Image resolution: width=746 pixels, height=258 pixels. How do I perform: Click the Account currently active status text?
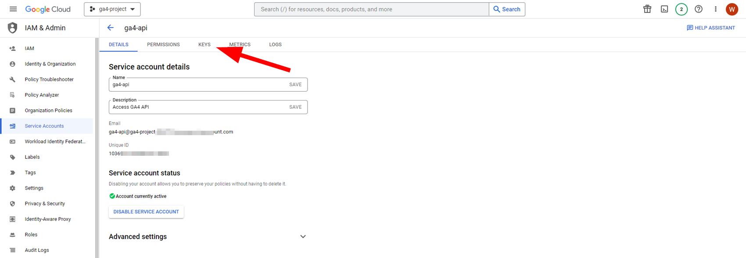tap(141, 196)
